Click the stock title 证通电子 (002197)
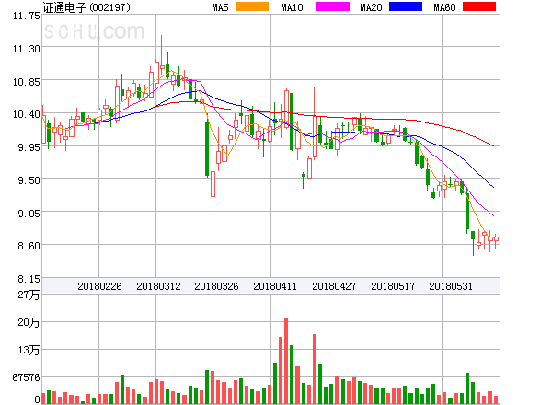The width and height of the screenshot is (552, 405). (x=86, y=7)
